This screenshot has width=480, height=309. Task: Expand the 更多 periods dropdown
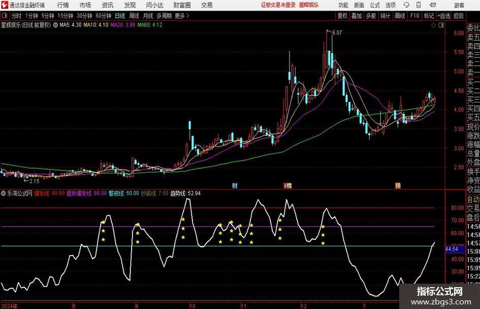coord(182,16)
